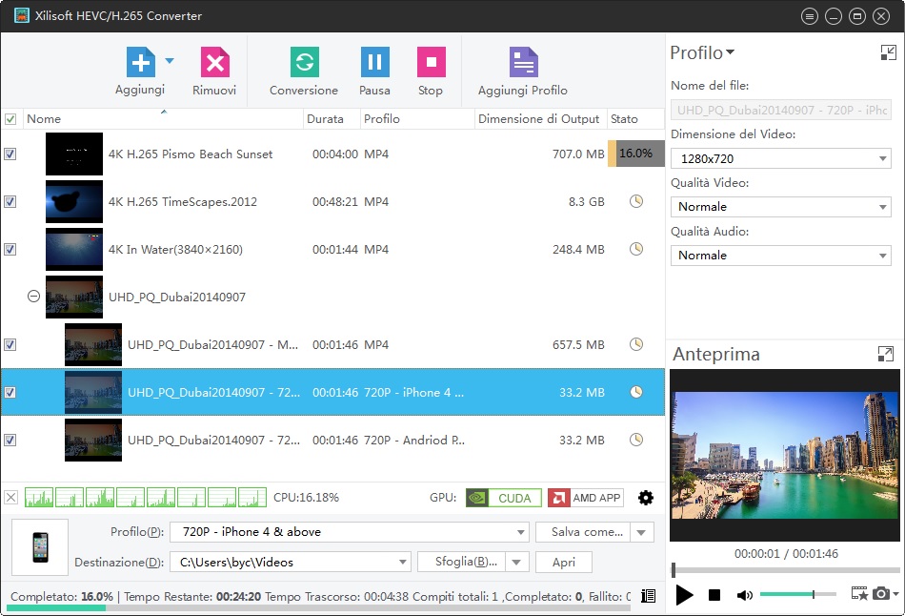Click the Sfoglia(B)... browse button
905x616 pixels.
pos(462,562)
